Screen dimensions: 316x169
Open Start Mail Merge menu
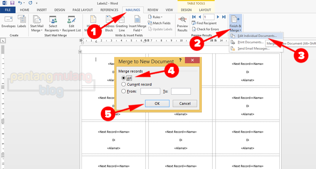[x=37, y=24]
